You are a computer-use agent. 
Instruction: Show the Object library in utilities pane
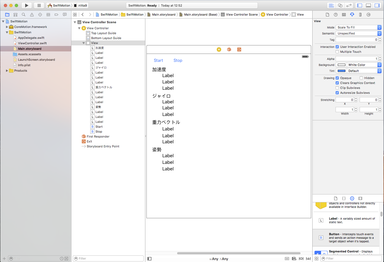(x=352, y=198)
